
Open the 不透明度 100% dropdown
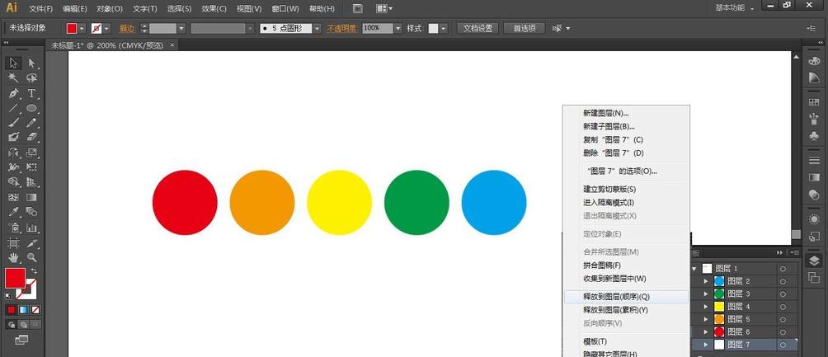click(398, 28)
